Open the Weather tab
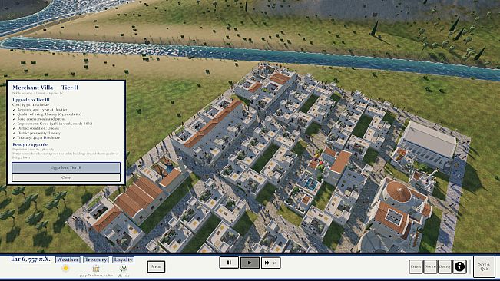500x281 pixels. (x=68, y=260)
